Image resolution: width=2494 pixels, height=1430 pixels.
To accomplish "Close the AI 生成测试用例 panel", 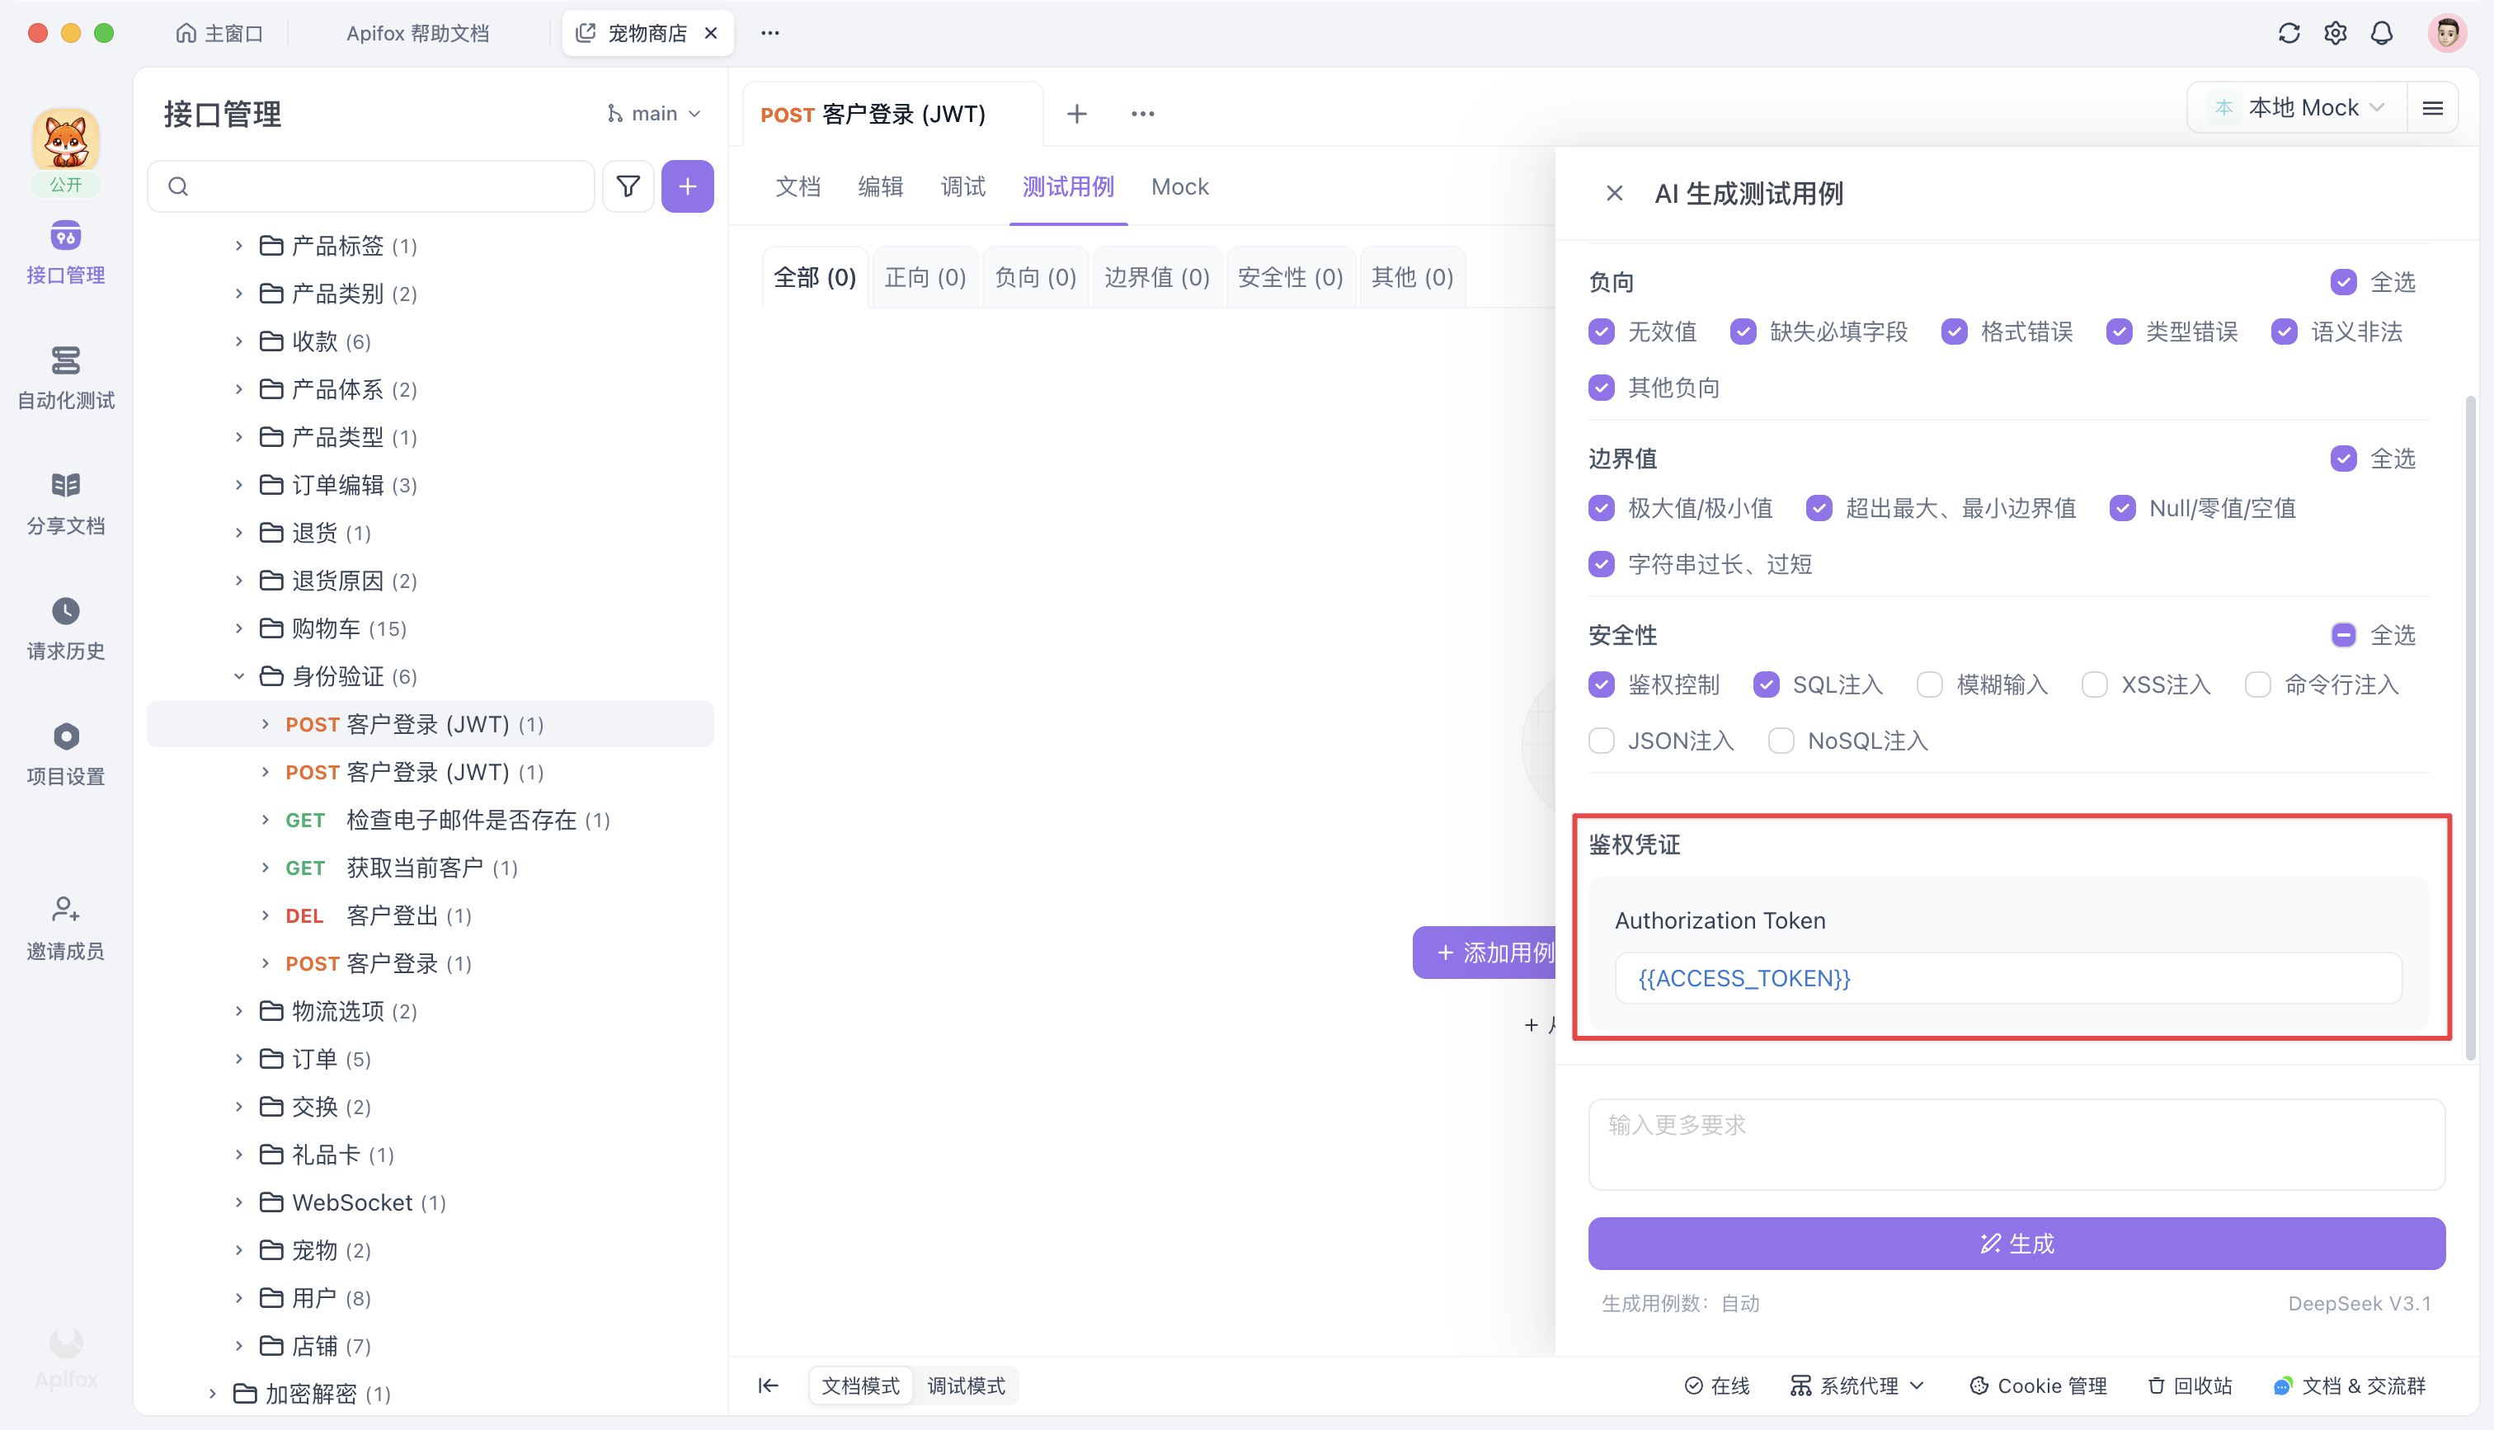I will (x=1614, y=192).
